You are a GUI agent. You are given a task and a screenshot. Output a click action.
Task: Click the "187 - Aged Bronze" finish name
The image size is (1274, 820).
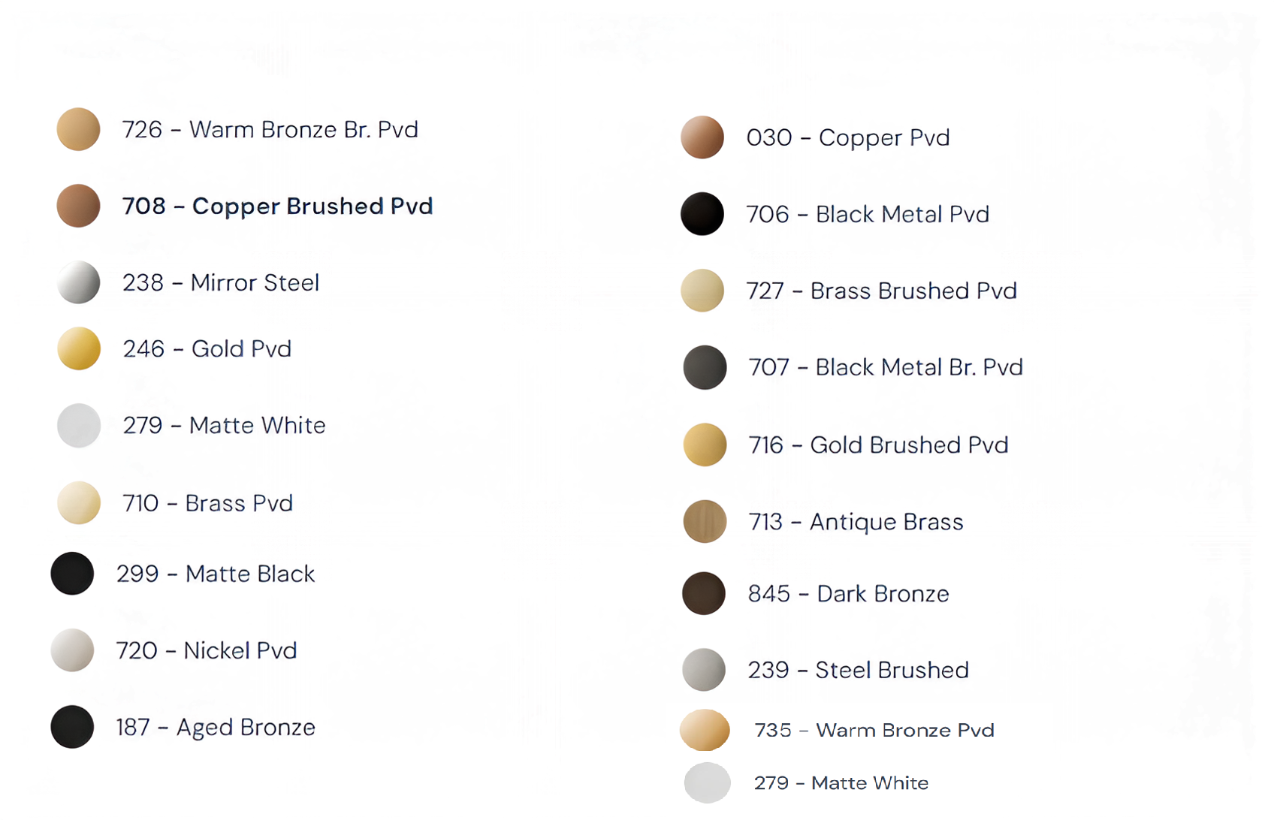[x=216, y=727]
